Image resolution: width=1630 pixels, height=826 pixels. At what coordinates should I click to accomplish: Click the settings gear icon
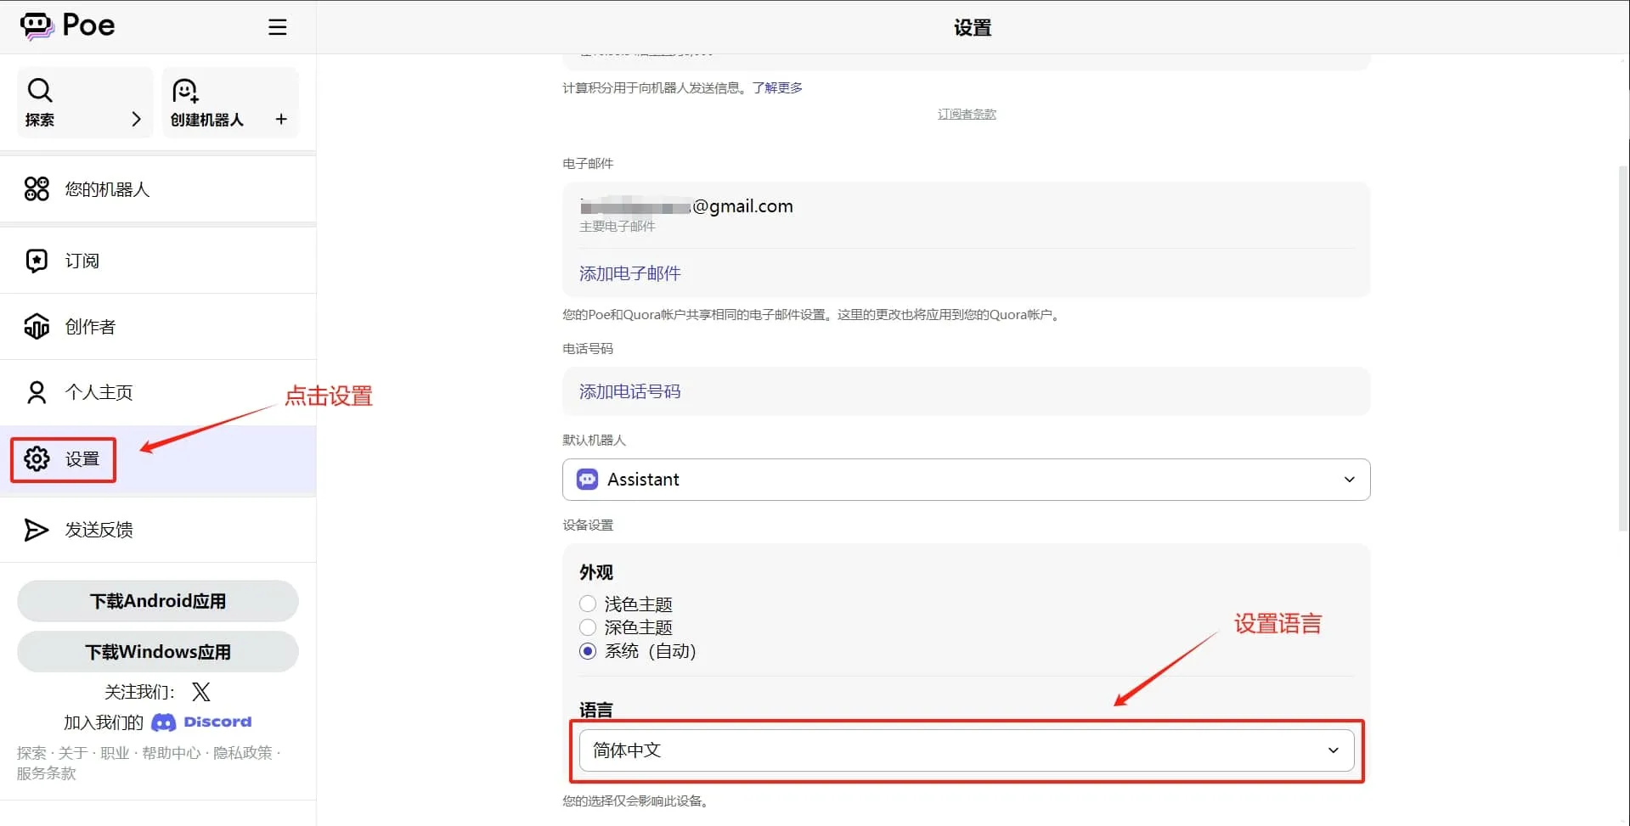coord(37,458)
